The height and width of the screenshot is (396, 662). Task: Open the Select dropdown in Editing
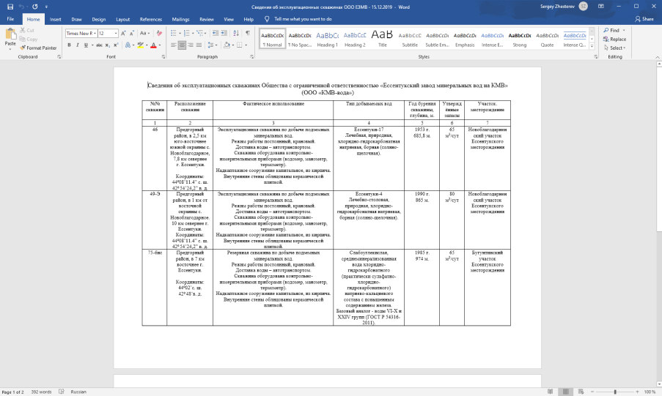pyautogui.click(x=614, y=48)
